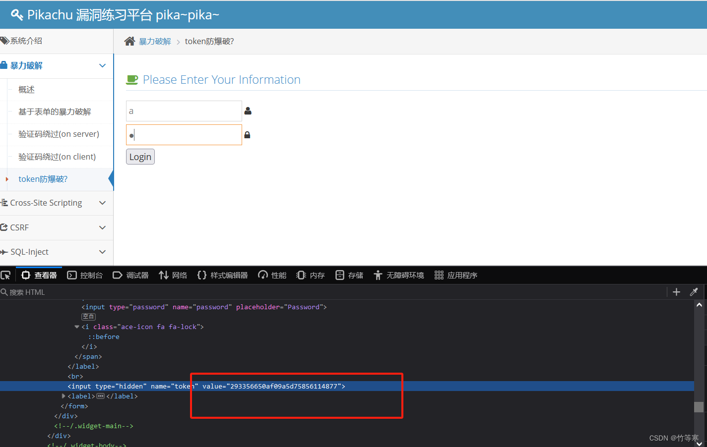Switch to the 性能 performance tab

point(272,275)
